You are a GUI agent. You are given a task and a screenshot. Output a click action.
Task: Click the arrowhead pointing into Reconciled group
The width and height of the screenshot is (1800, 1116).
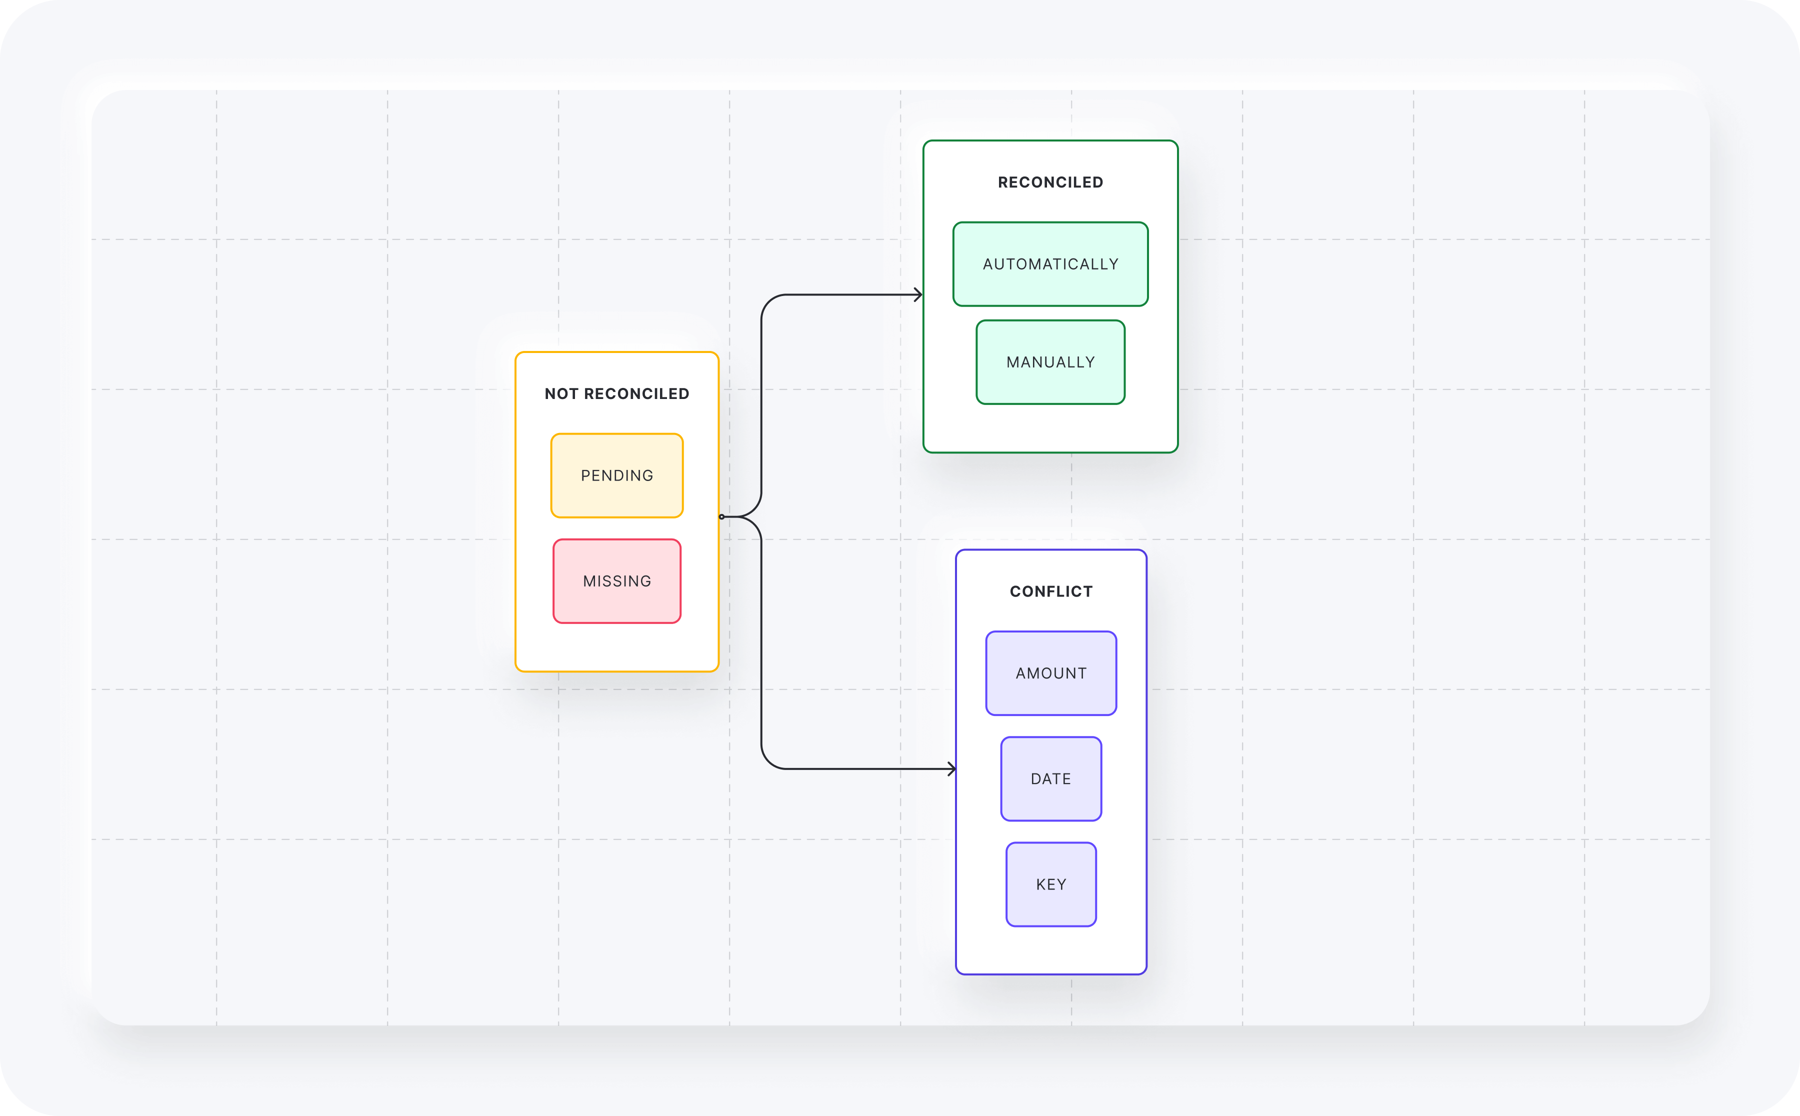pyautogui.click(x=919, y=295)
